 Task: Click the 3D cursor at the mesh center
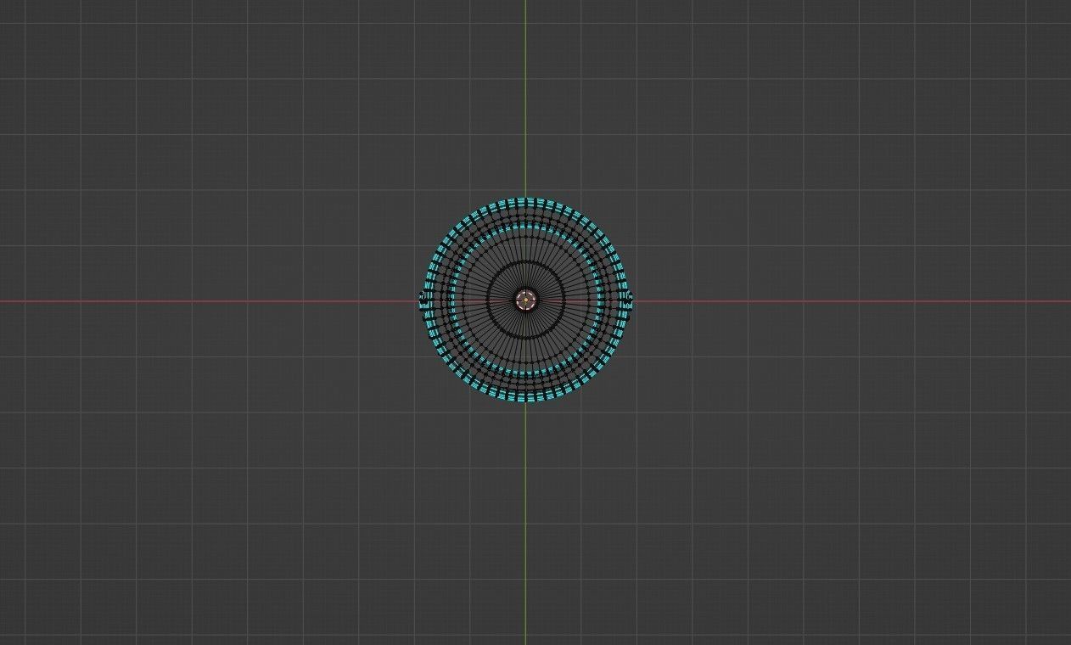point(526,300)
